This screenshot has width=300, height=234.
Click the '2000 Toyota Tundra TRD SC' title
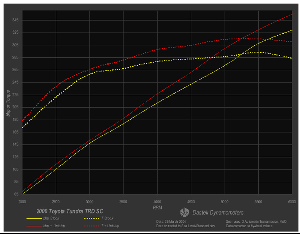(x=70, y=211)
